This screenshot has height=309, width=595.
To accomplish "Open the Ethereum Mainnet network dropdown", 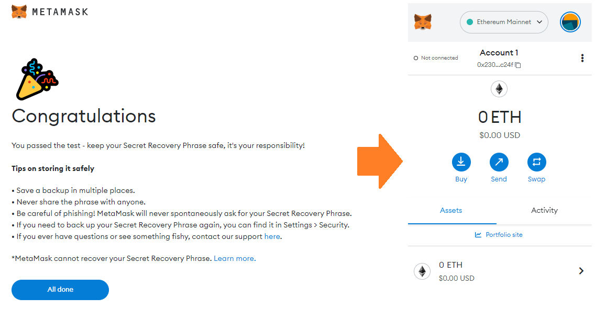I will [x=503, y=22].
